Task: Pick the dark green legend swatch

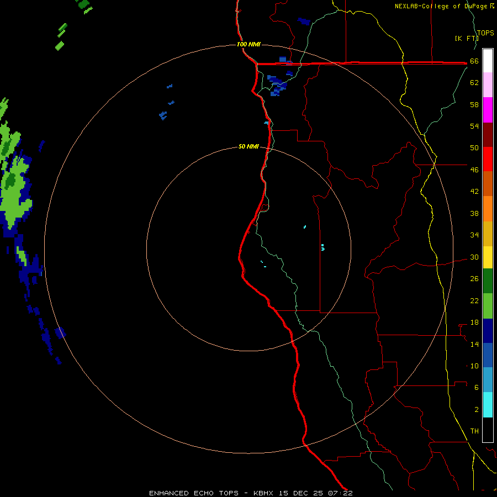Action: click(x=488, y=281)
